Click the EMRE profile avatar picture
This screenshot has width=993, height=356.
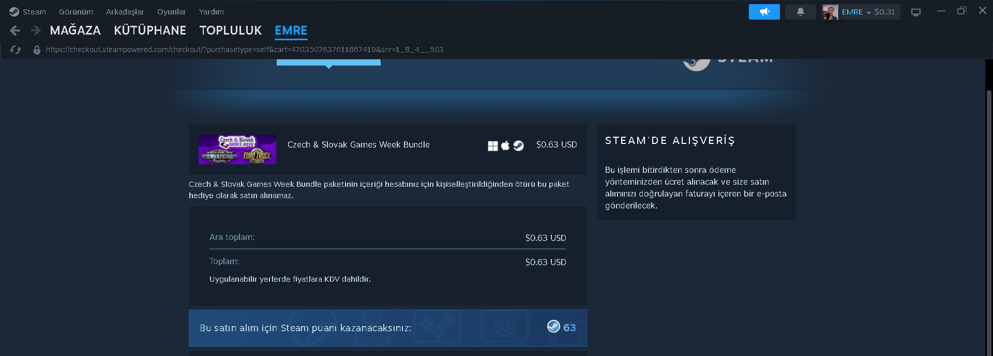(x=830, y=12)
